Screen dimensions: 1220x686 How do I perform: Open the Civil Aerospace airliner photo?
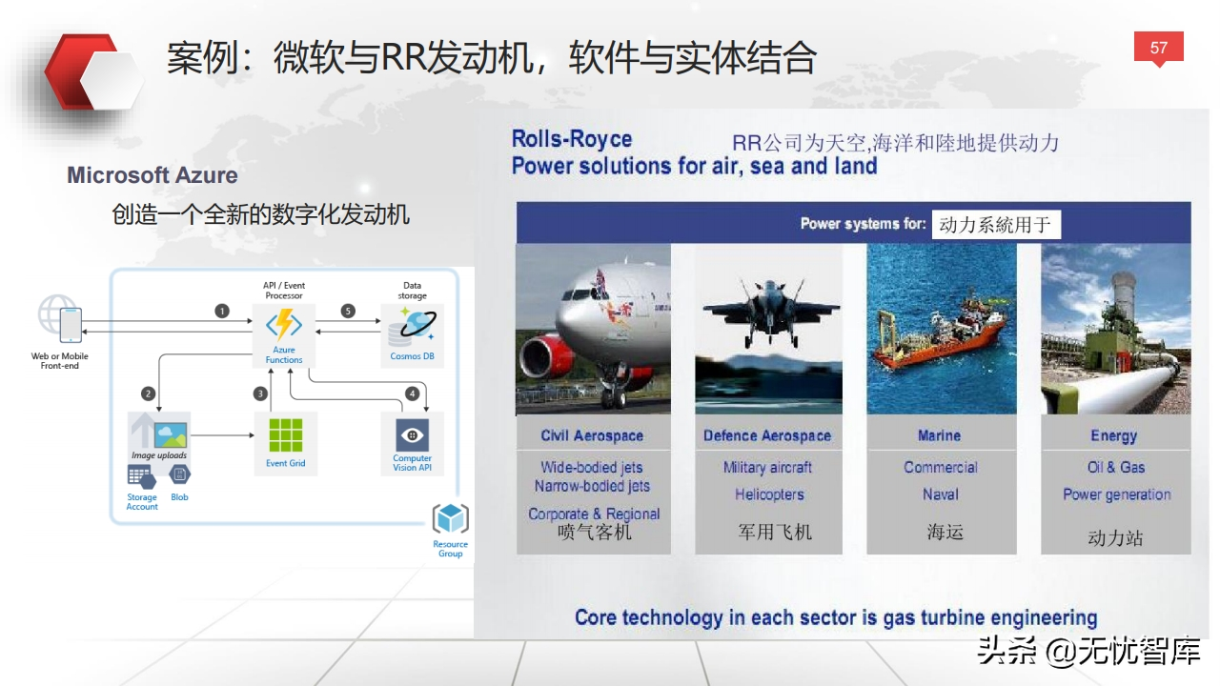tap(593, 330)
